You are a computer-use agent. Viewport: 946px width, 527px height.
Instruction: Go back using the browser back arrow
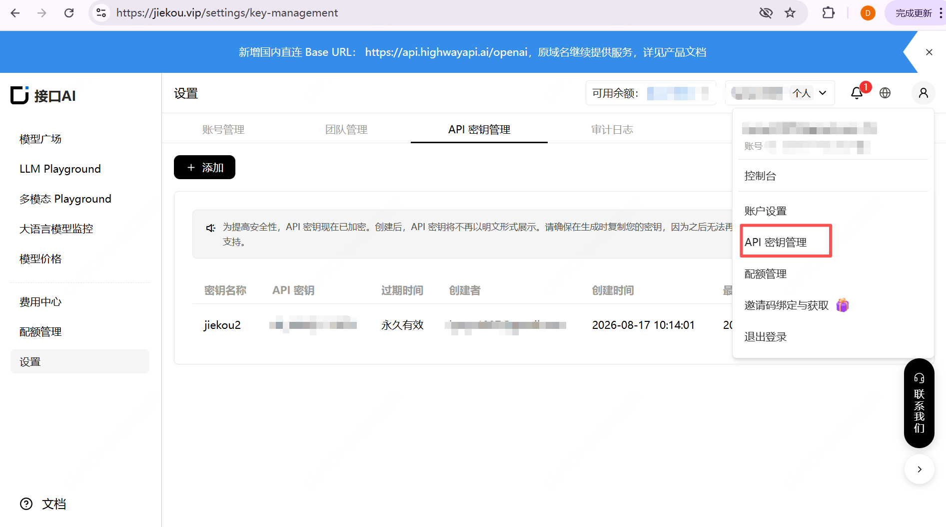tap(15, 13)
